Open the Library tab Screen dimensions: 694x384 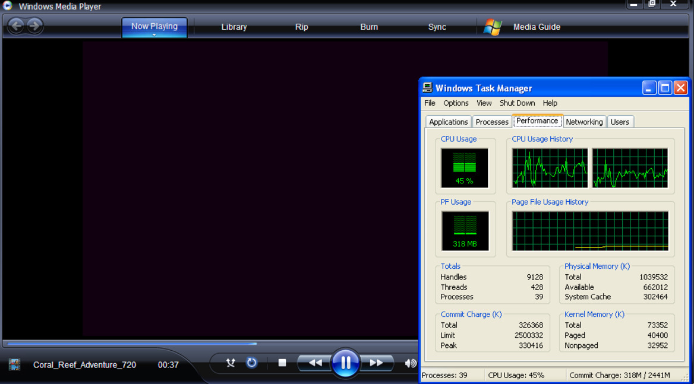pyautogui.click(x=234, y=27)
